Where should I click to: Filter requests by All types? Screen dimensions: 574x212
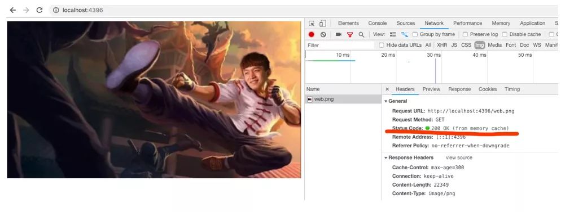(x=428, y=45)
